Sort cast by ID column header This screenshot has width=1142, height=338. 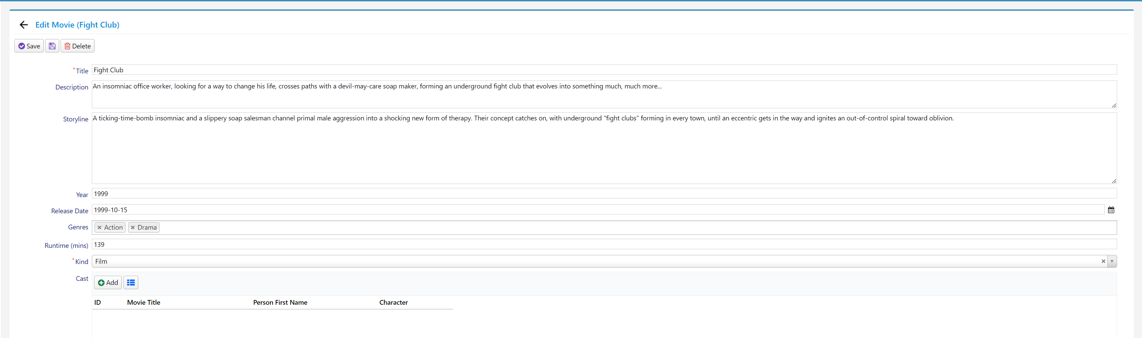pyautogui.click(x=98, y=303)
